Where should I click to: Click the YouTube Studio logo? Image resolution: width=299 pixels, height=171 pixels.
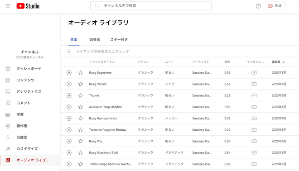click(28, 6)
